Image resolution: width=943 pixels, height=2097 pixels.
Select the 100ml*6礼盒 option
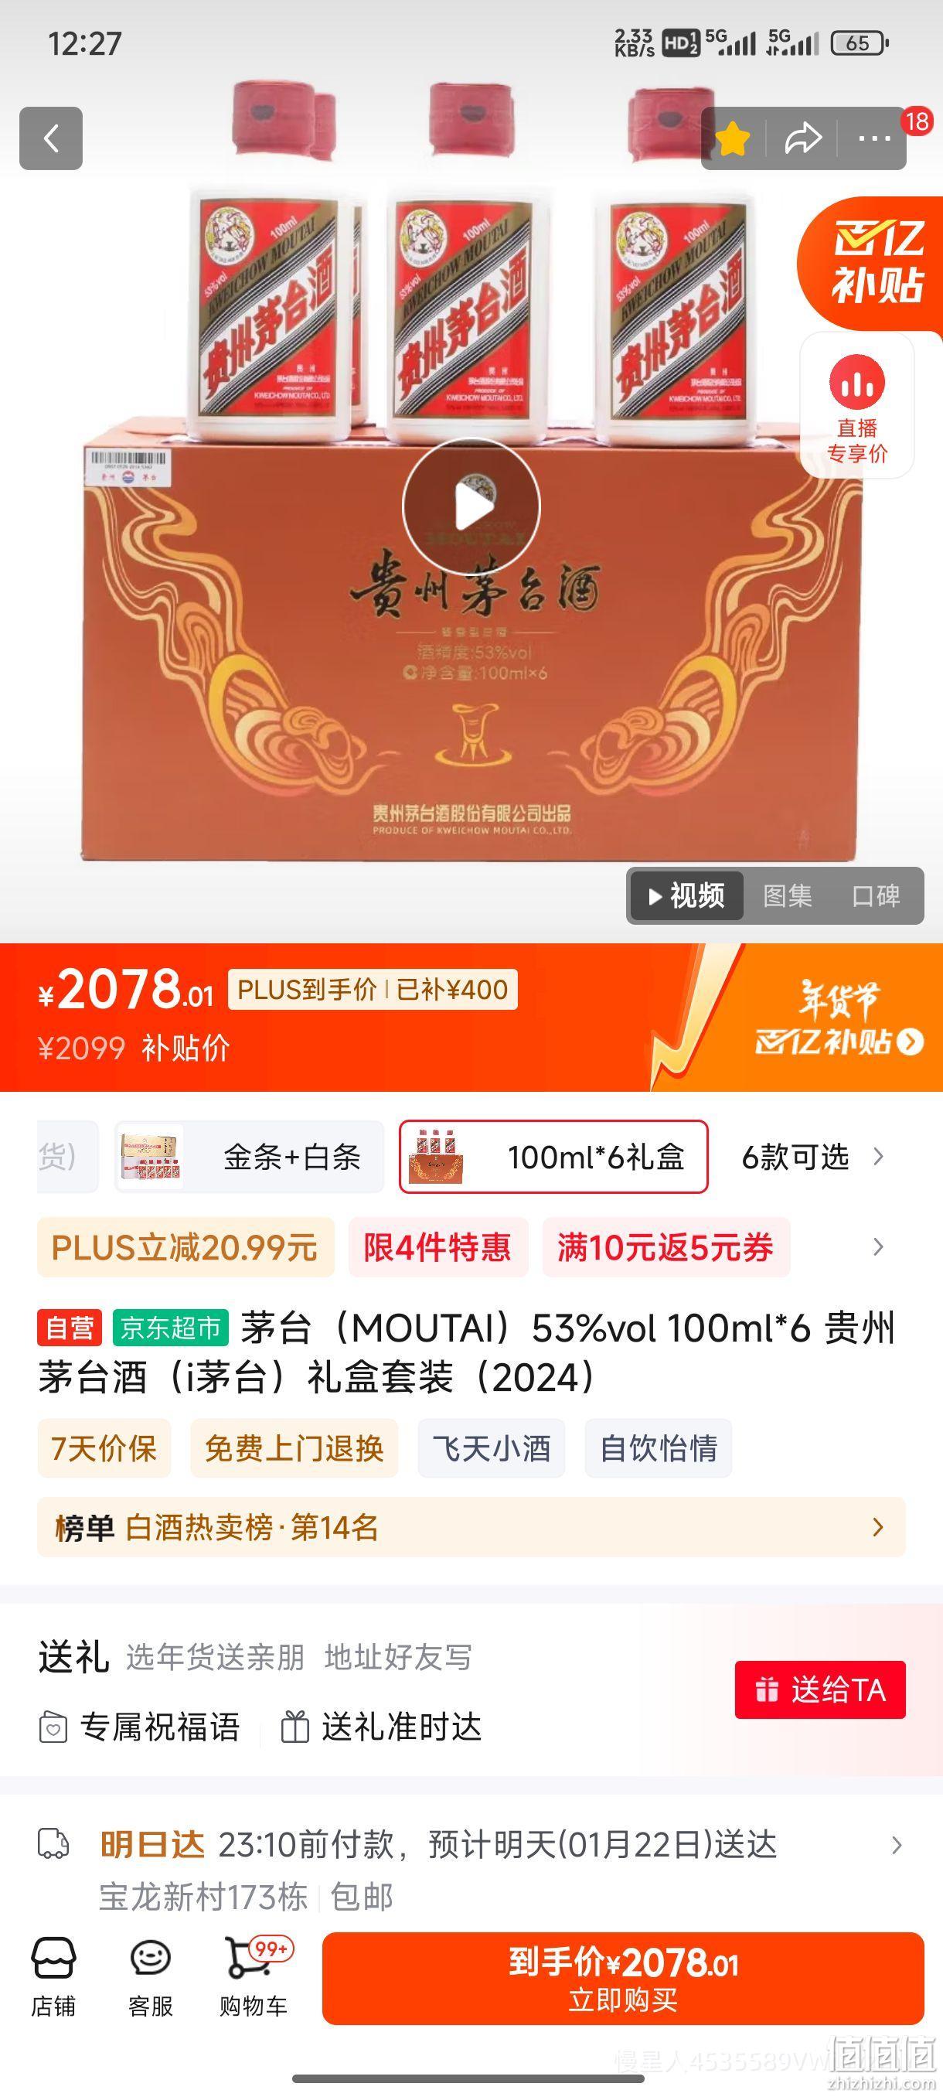click(553, 1157)
